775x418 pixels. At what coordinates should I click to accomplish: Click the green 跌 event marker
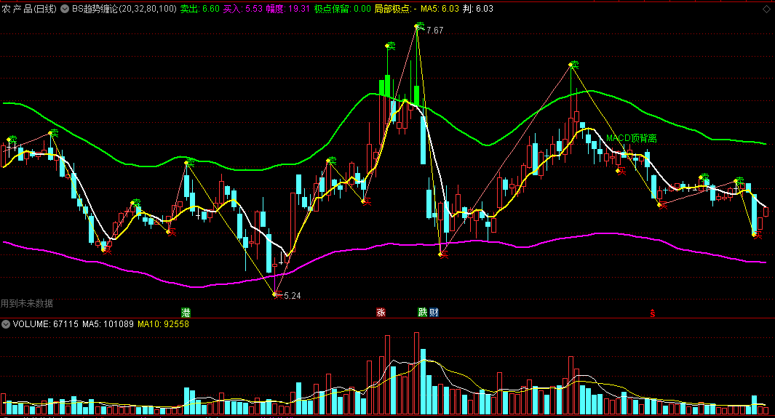coord(423,313)
